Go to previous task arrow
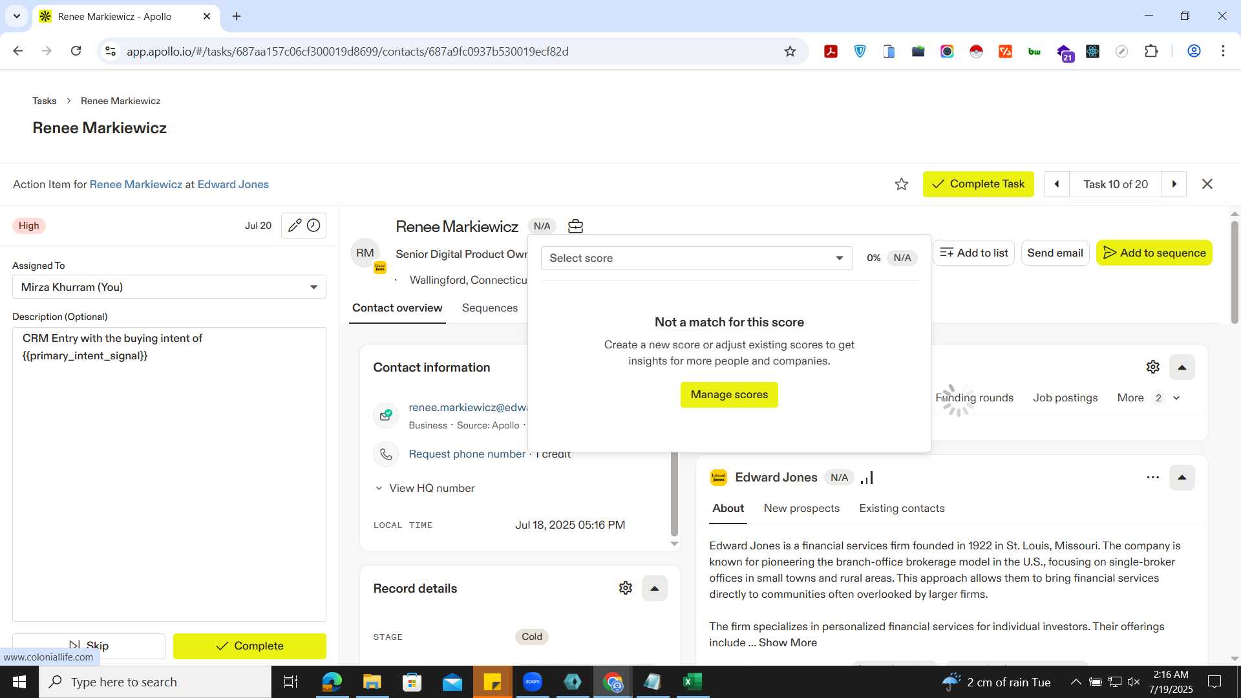The width and height of the screenshot is (1241, 698). (x=1057, y=184)
